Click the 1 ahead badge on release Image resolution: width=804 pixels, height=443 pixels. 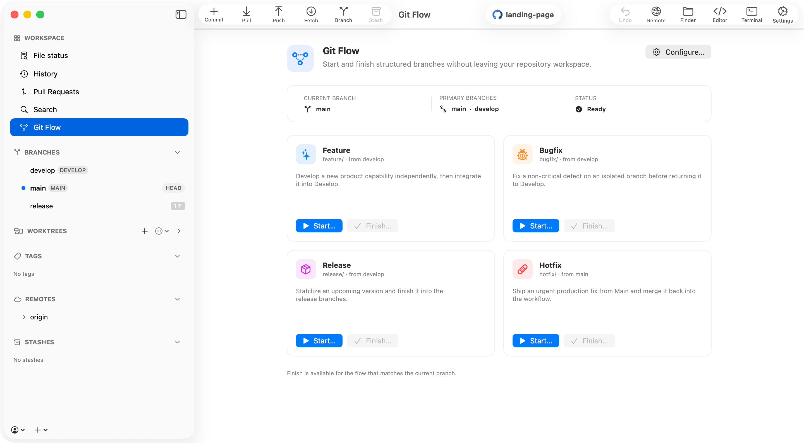(178, 206)
